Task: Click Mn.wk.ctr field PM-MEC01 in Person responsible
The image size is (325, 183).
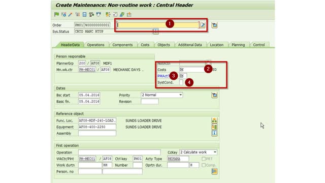Action: pos(87,70)
